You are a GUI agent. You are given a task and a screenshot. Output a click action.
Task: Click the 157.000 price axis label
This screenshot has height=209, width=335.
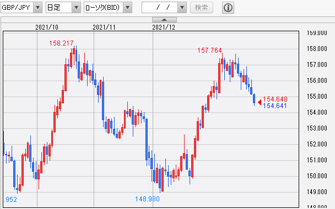[317, 65]
